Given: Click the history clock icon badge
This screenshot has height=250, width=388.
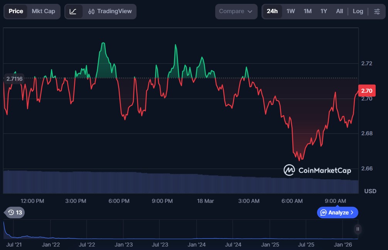Looking at the screenshot, I should pos(15,212).
